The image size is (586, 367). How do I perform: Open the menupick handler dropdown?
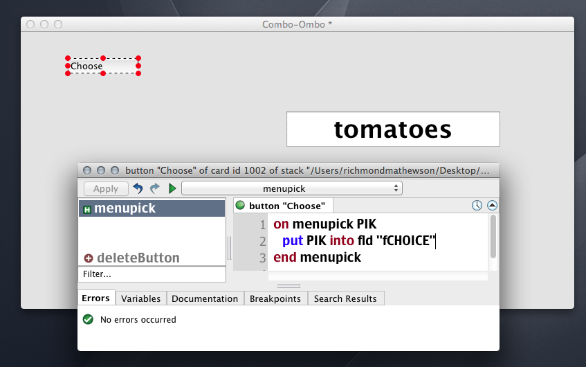(x=291, y=188)
